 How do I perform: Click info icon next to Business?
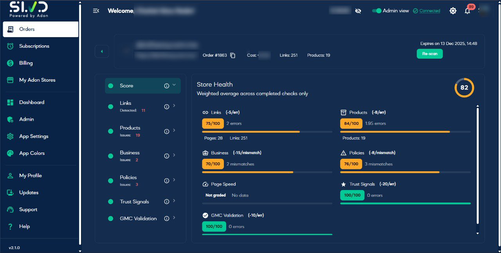pos(166,156)
